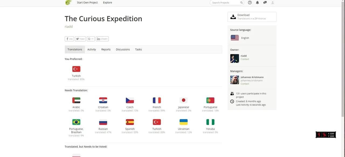Click the search magnifier icon
Screen dimensions: 345x157
point(241,3)
